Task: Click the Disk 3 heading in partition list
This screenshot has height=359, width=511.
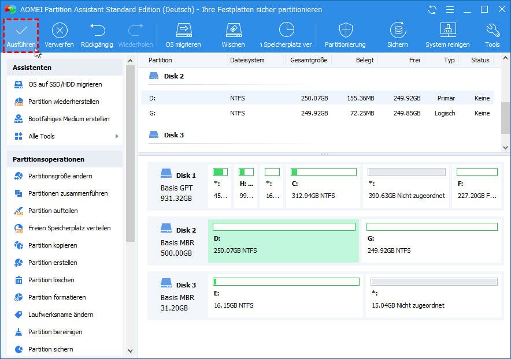Action: [173, 134]
